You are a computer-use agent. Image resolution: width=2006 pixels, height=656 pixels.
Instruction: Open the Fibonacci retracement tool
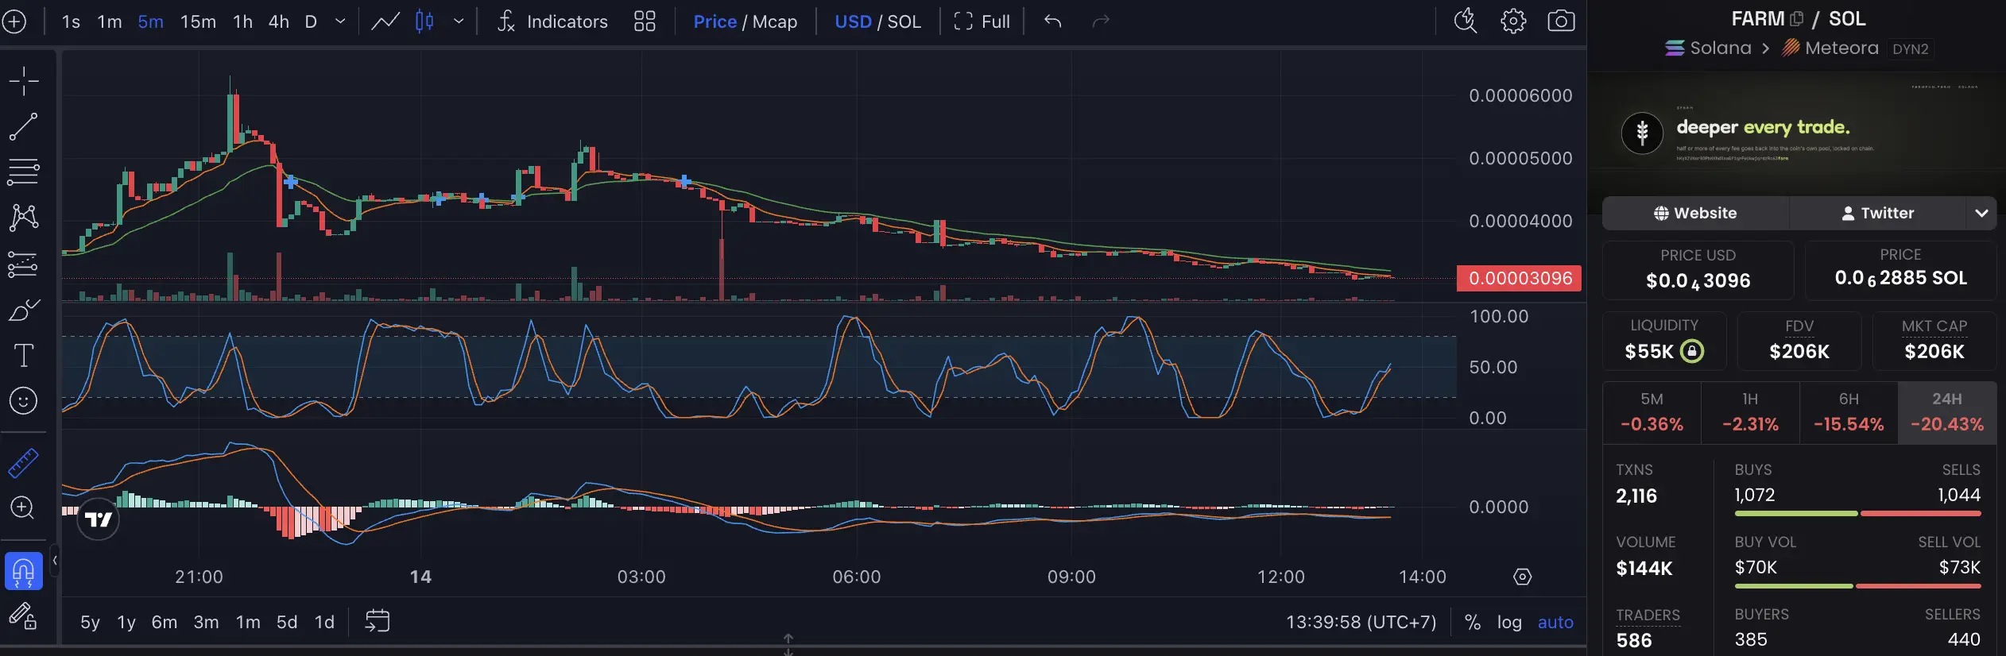click(24, 172)
